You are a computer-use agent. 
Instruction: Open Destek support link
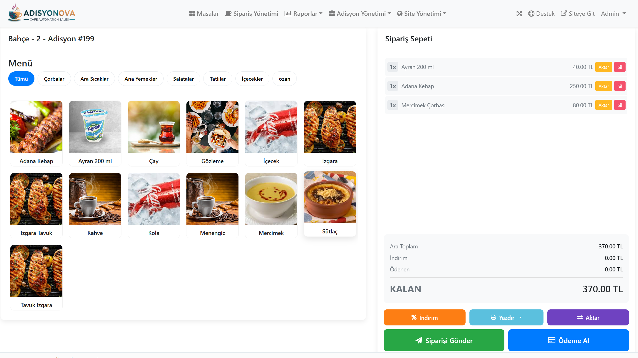pos(541,14)
